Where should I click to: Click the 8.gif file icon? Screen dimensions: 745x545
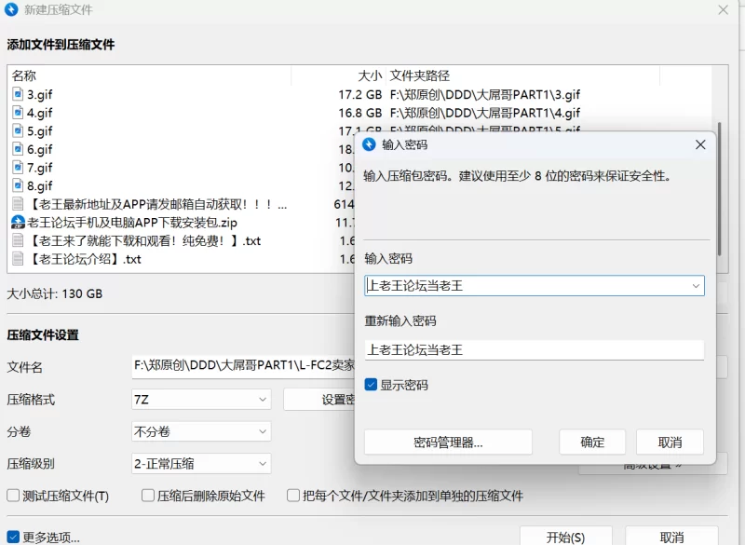click(x=18, y=185)
